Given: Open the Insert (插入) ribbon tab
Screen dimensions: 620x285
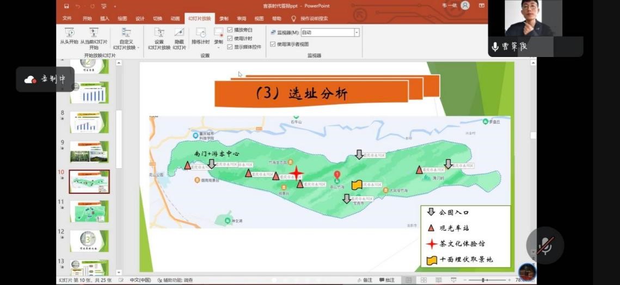Looking at the screenshot, I should point(105,18).
